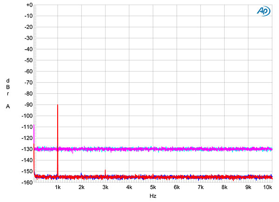Click the 3k frequency axis label
The width and height of the screenshot is (279, 202).
tap(106, 187)
